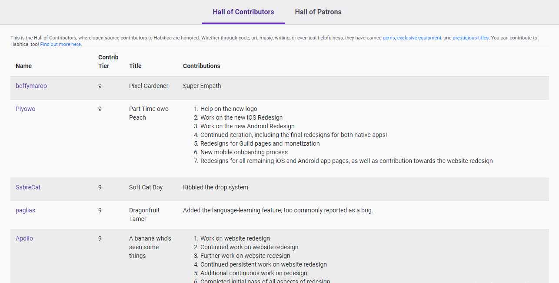This screenshot has width=559, height=283.
Task: Click the 'Pixel Gardener' title cell
Action: (x=148, y=86)
